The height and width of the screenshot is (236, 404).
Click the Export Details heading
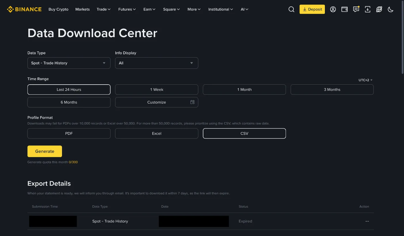click(49, 183)
